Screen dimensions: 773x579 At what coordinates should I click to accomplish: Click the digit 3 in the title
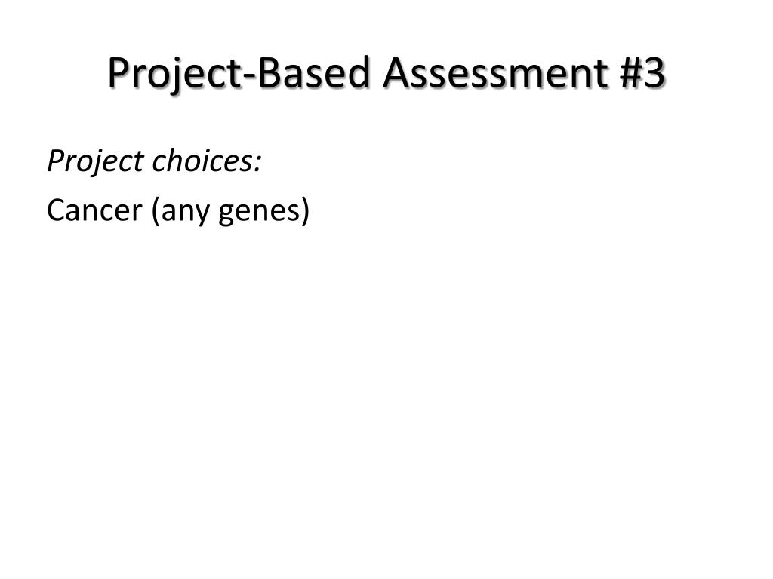click(x=654, y=73)
